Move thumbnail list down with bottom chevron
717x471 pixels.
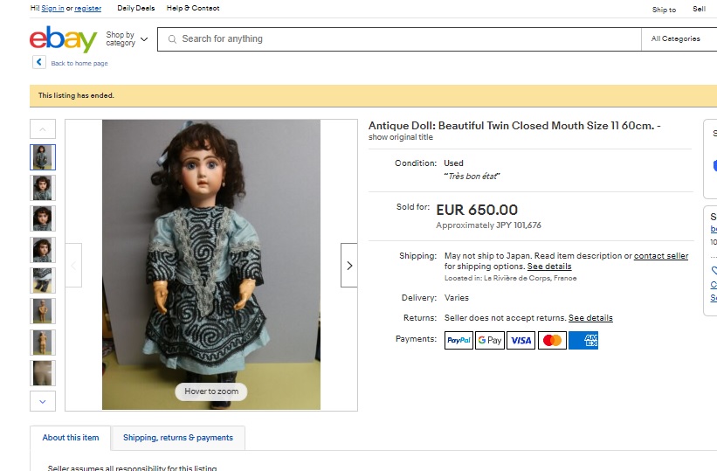(x=43, y=401)
